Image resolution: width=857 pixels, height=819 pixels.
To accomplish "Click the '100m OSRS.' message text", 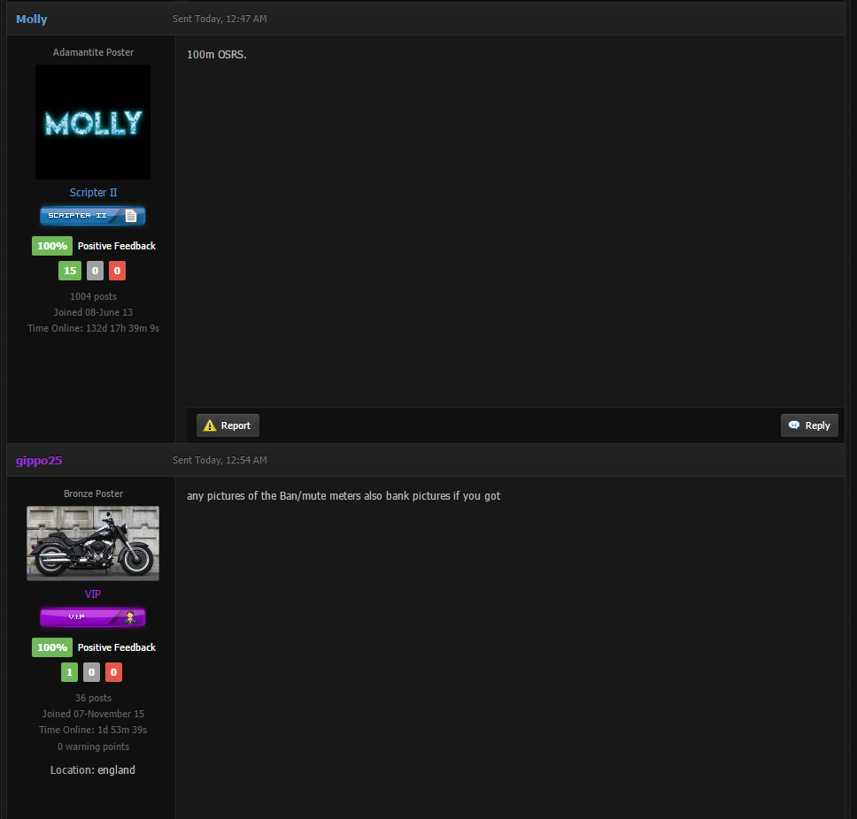I will [x=216, y=55].
